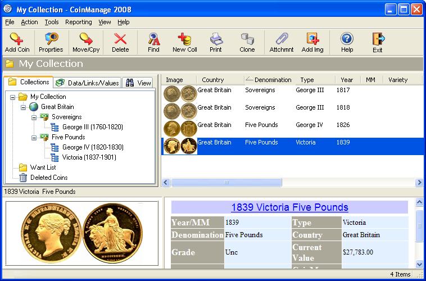The height and width of the screenshot is (281, 426).
Task: Click detail panel scroll up arrow
Action: pyautogui.click(x=419, y=202)
